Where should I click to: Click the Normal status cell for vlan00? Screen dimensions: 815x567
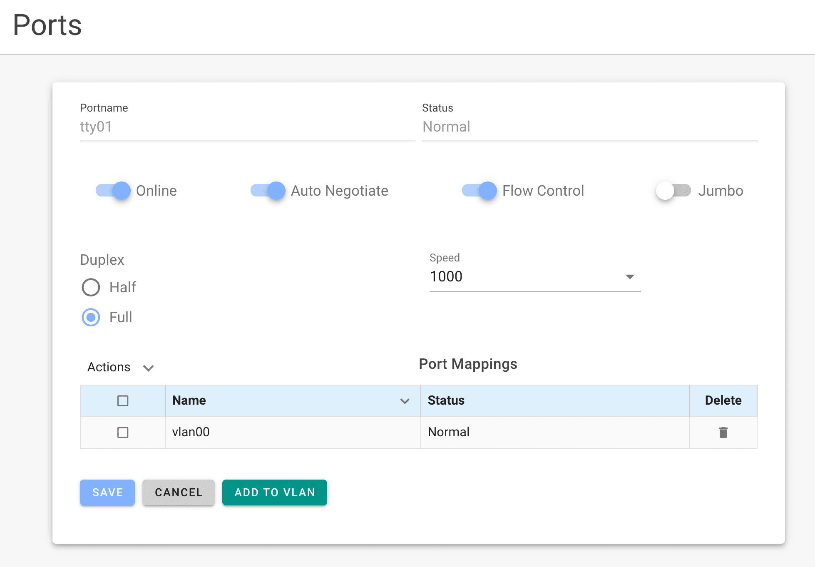(555, 433)
